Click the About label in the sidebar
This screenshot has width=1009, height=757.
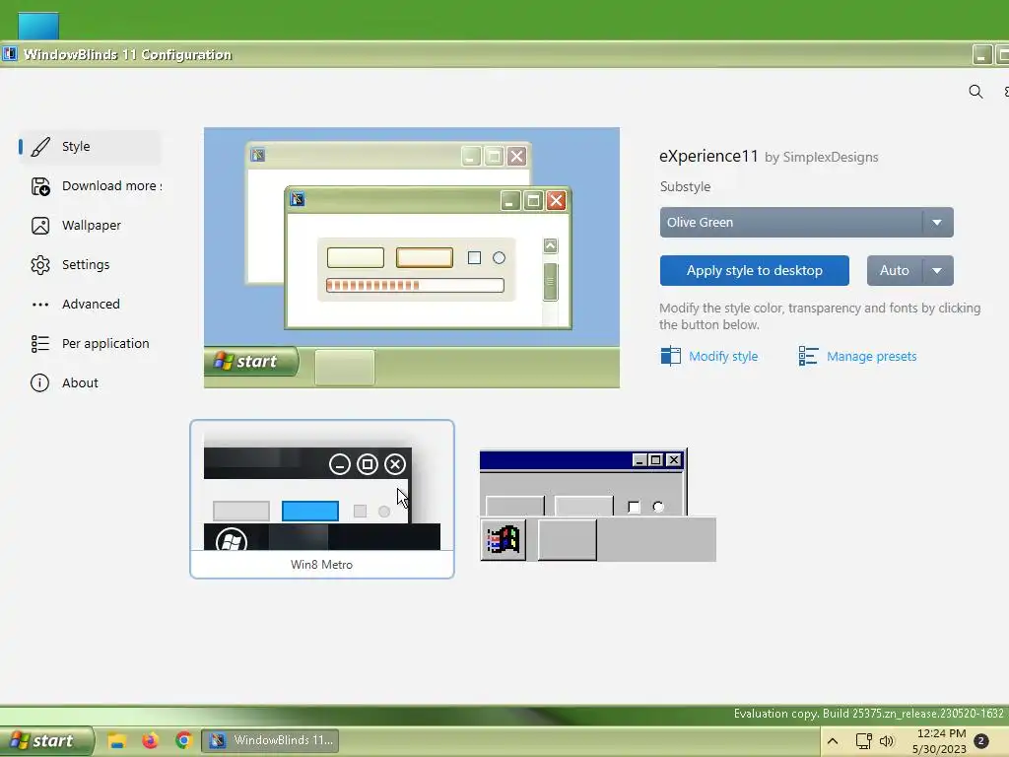(x=80, y=383)
